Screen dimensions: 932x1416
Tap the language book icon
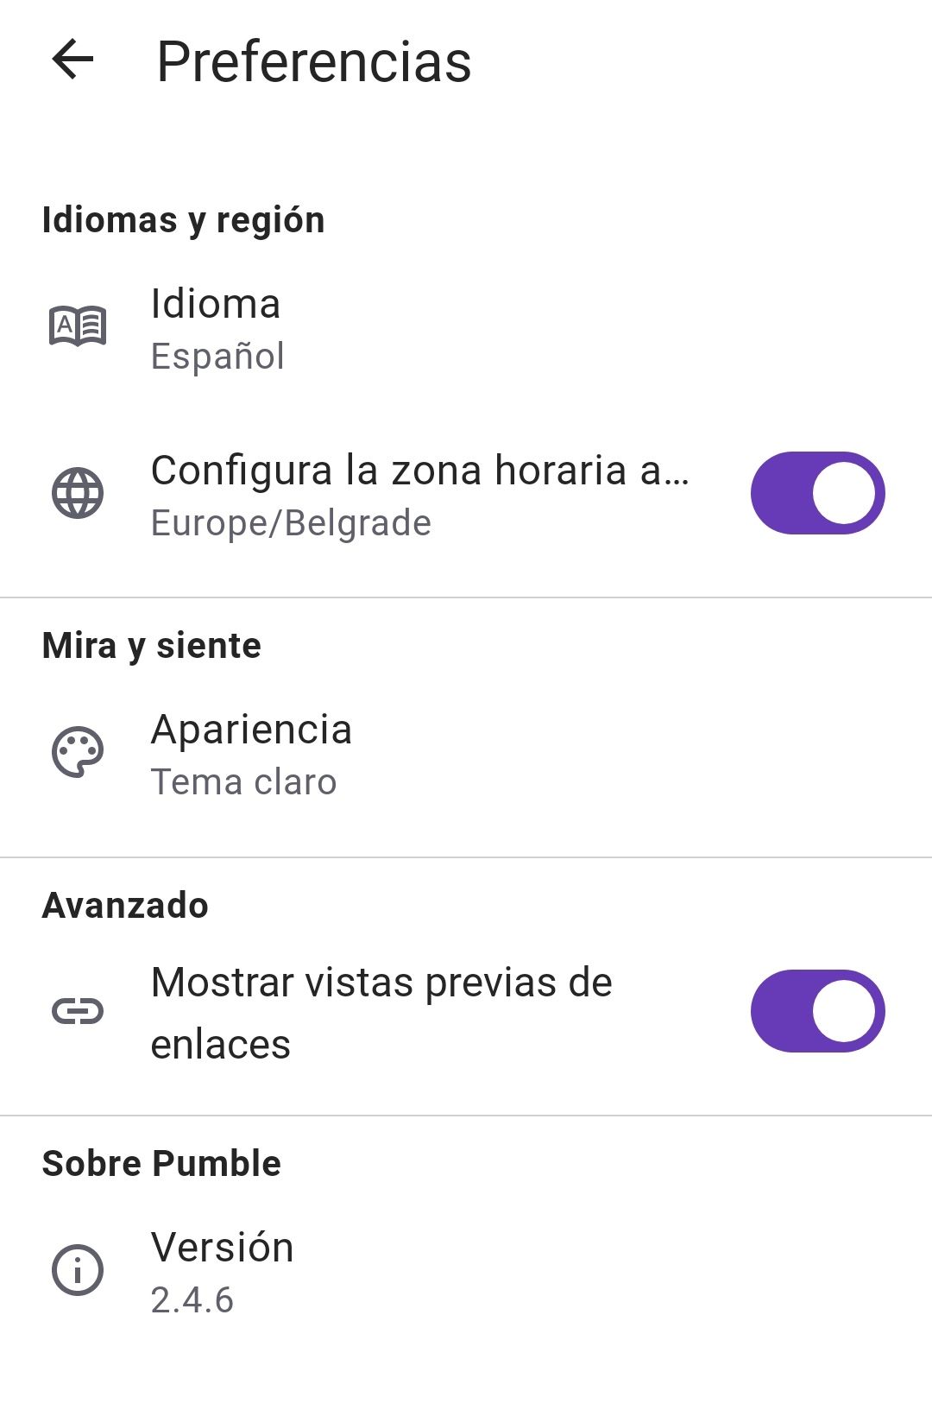78,326
